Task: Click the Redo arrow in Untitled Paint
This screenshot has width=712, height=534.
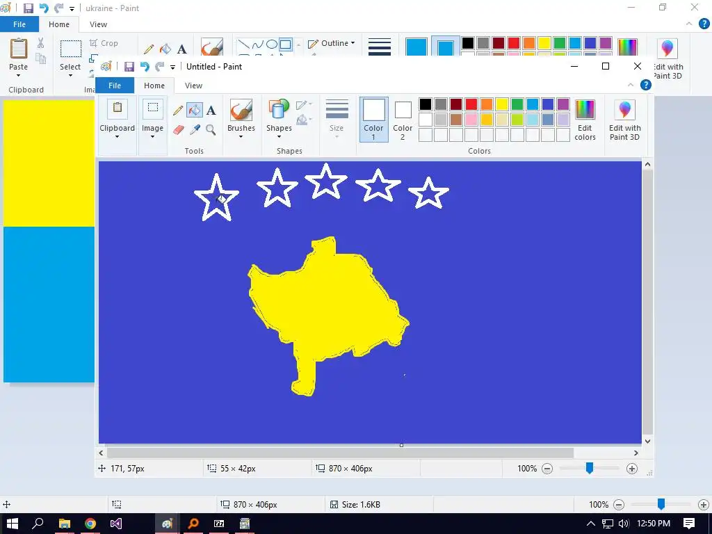Action: coord(159,67)
